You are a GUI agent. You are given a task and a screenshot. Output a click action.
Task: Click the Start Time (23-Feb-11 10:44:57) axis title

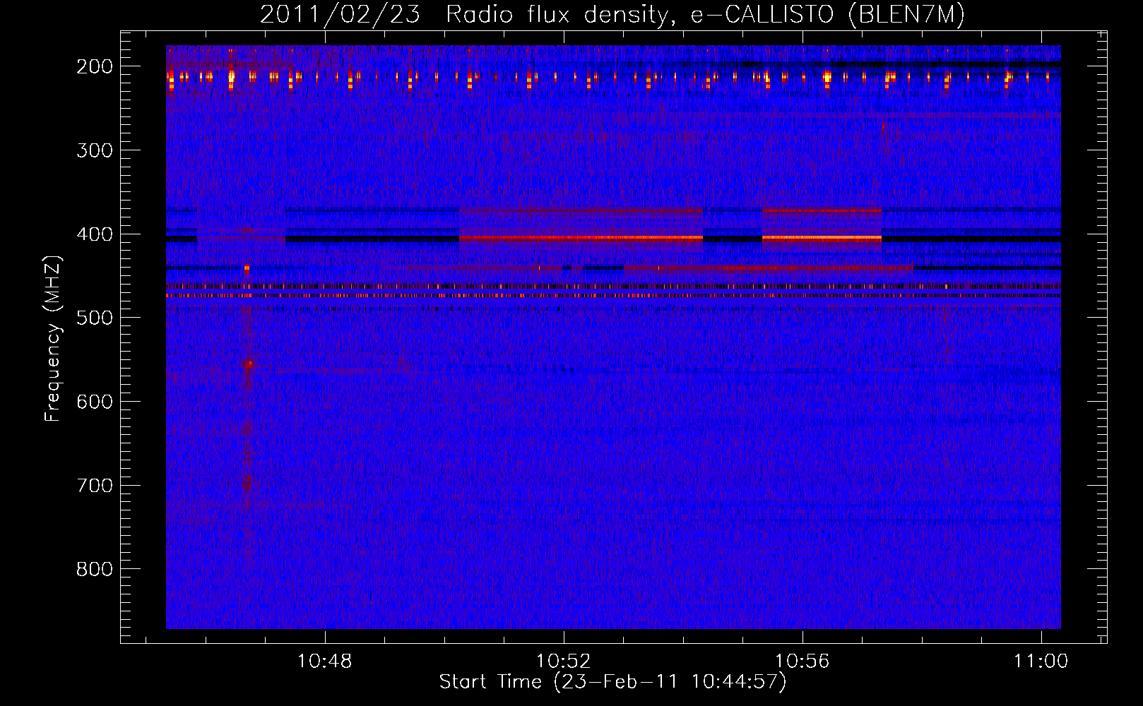[612, 682]
